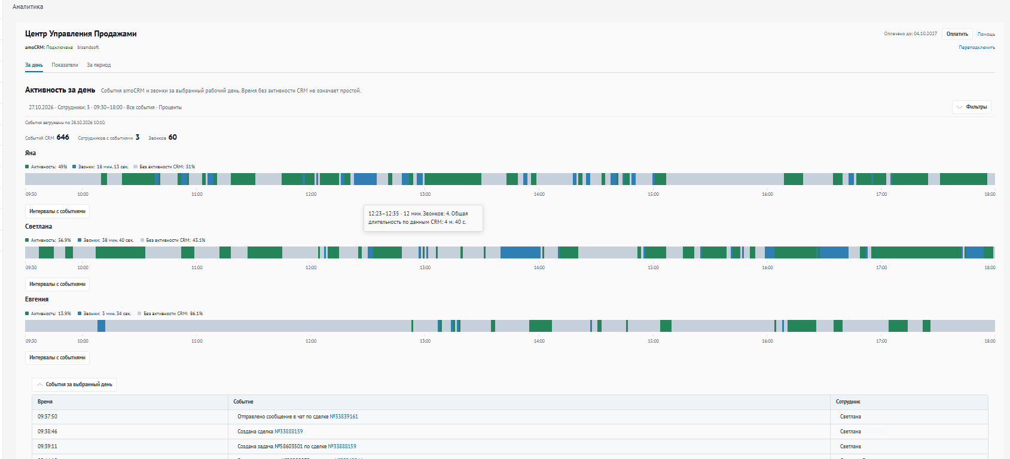1010x459 pixels.
Task: Open deal №33888159 in Создана сделка row
Action: tap(289, 432)
